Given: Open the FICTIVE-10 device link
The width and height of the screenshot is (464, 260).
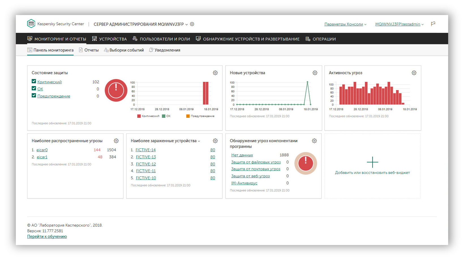Looking at the screenshot, I should 146,178.
